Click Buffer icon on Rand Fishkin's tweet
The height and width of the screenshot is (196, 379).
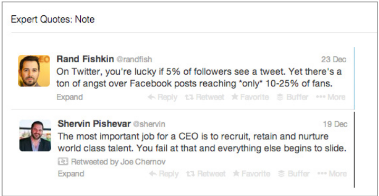pyautogui.click(x=280, y=97)
